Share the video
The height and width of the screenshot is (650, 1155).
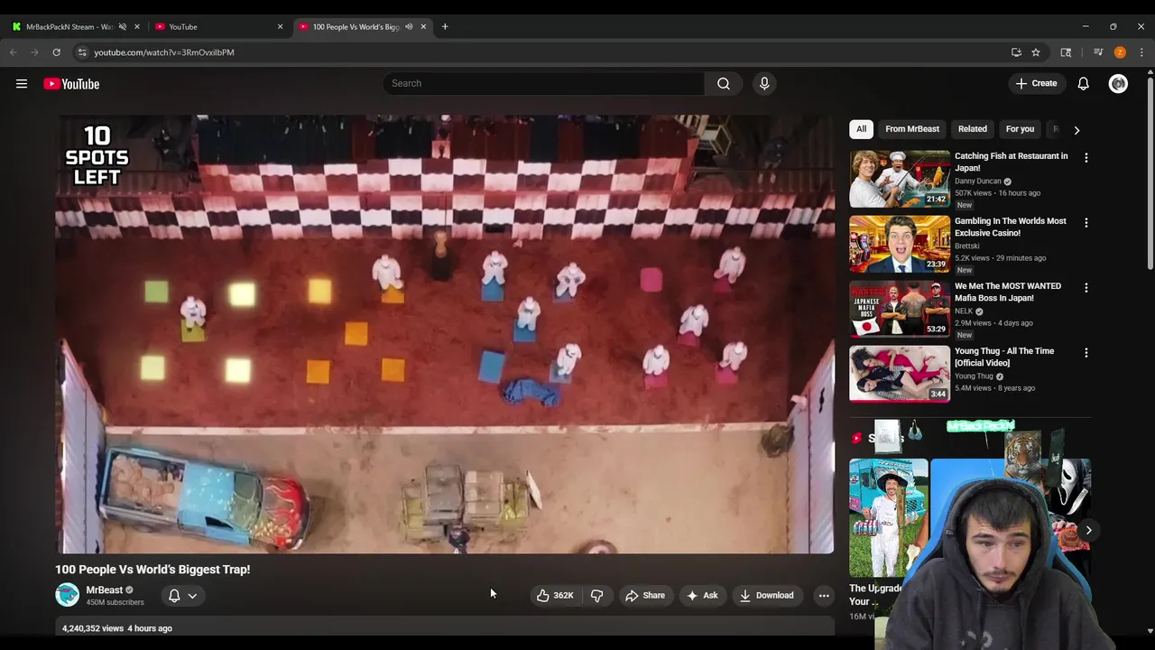tap(644, 595)
